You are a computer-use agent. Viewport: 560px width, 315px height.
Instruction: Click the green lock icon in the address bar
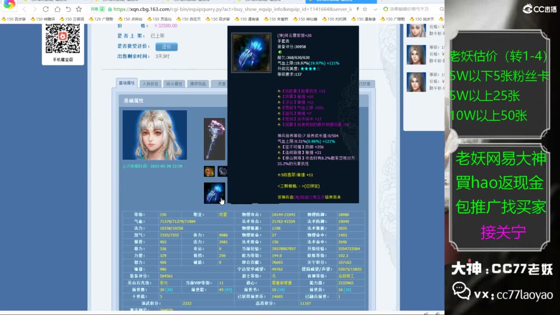click(x=109, y=9)
